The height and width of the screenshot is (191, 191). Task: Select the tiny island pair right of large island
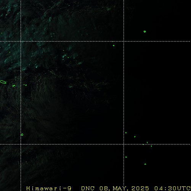tap(14, 86)
